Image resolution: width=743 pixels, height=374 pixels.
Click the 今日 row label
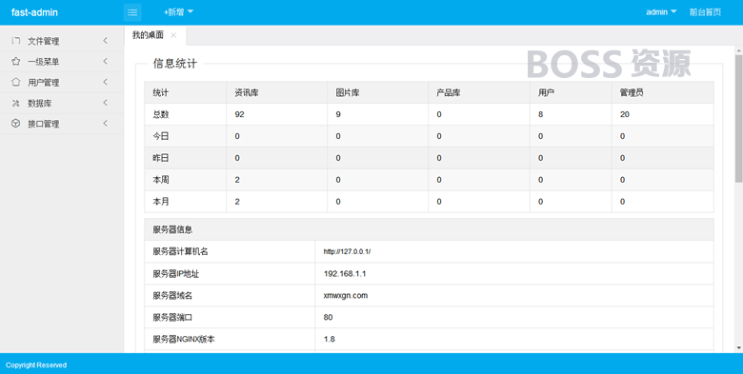(161, 136)
